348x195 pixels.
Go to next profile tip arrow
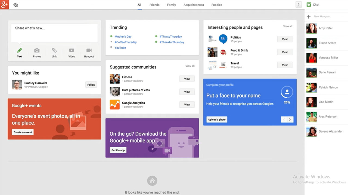[290, 119]
